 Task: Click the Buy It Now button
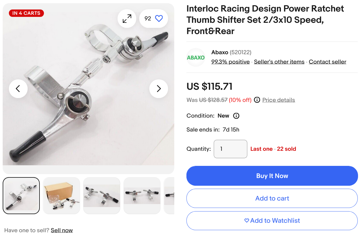[272, 176]
